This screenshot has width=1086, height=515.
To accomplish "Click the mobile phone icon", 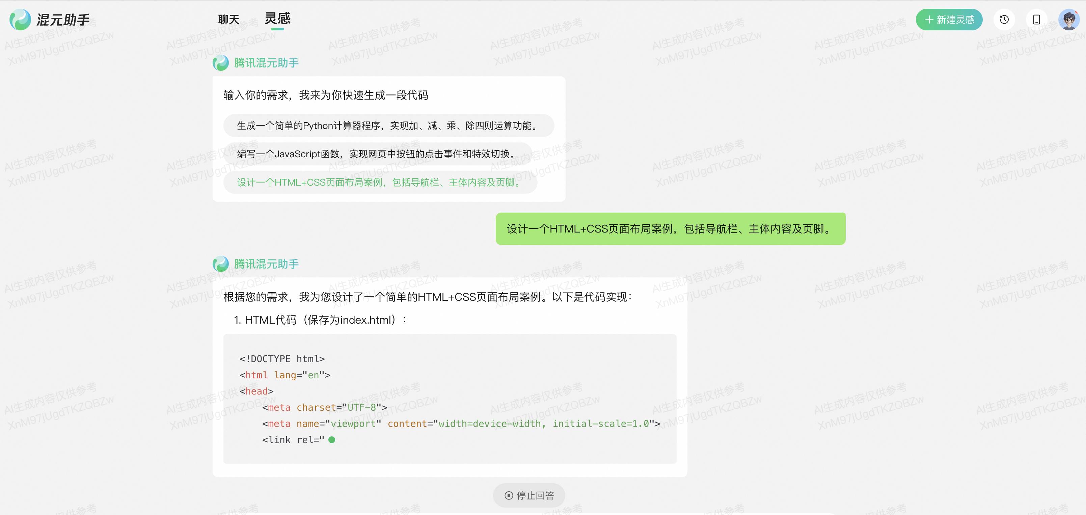I will (x=1036, y=19).
